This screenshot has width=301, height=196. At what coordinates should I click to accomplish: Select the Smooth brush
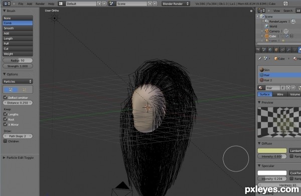pos(18,28)
